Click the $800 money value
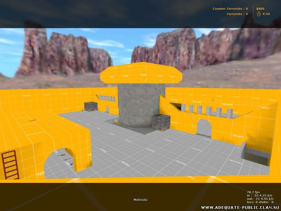 click(x=260, y=8)
